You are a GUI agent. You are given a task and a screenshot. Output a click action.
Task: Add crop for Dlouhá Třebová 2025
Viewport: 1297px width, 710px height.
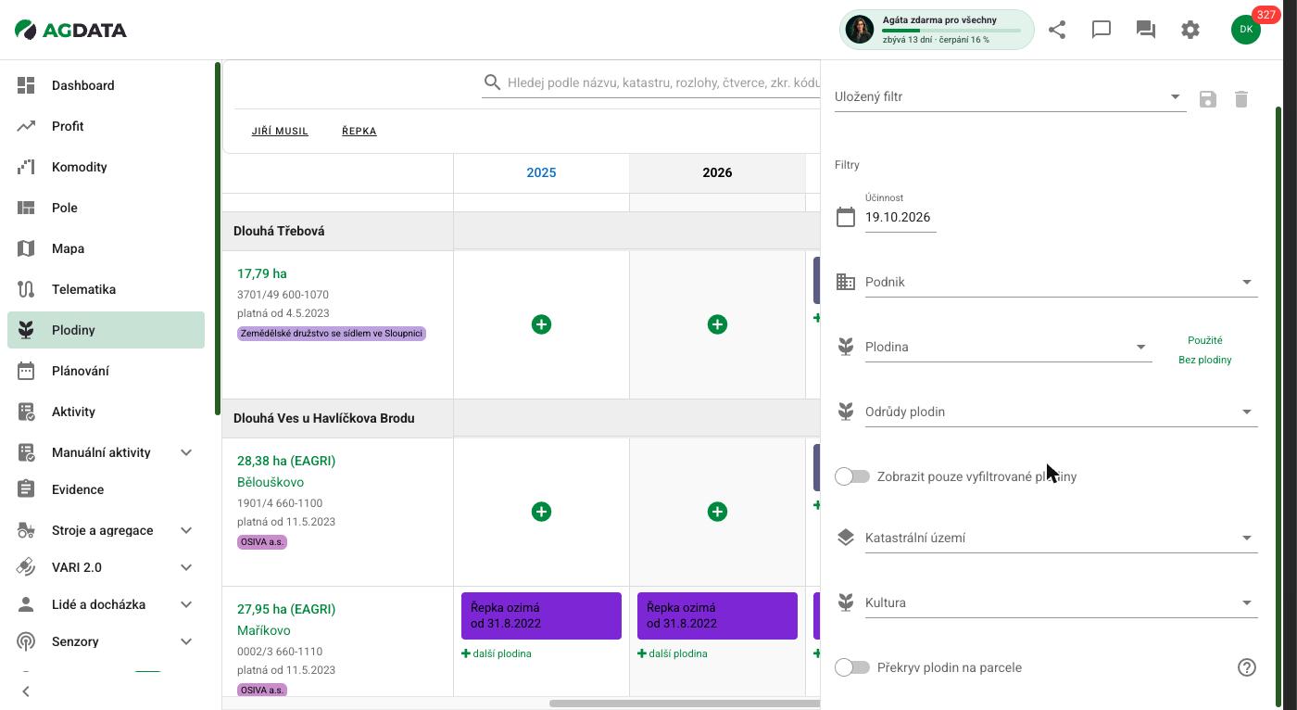point(541,324)
